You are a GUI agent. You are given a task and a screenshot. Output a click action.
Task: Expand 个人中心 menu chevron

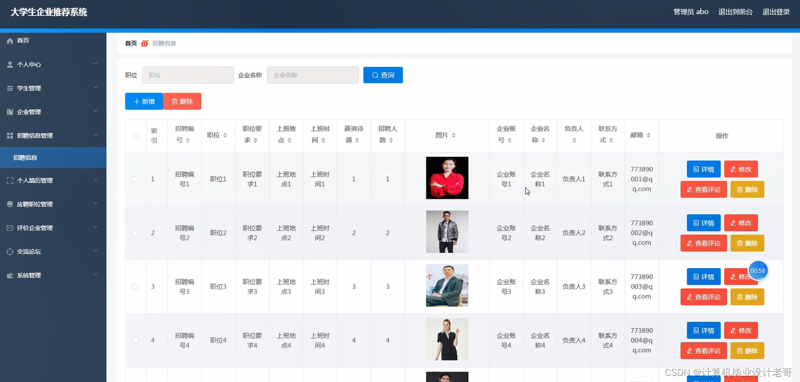pos(95,64)
